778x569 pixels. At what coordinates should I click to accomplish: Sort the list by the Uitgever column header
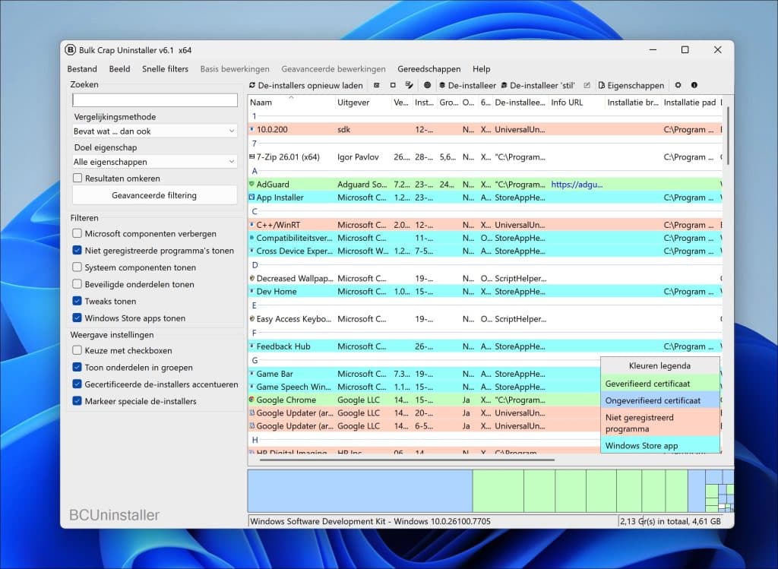coord(363,103)
